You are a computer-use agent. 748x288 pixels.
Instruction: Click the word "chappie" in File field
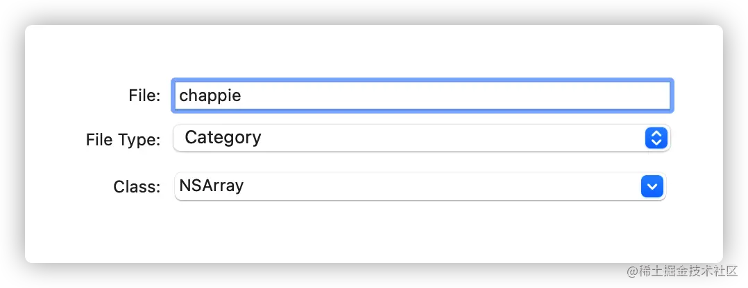(210, 96)
